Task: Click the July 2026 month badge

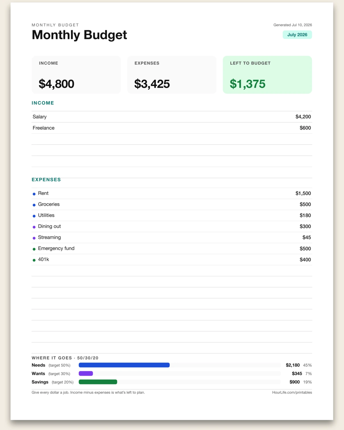Action: pos(297,35)
